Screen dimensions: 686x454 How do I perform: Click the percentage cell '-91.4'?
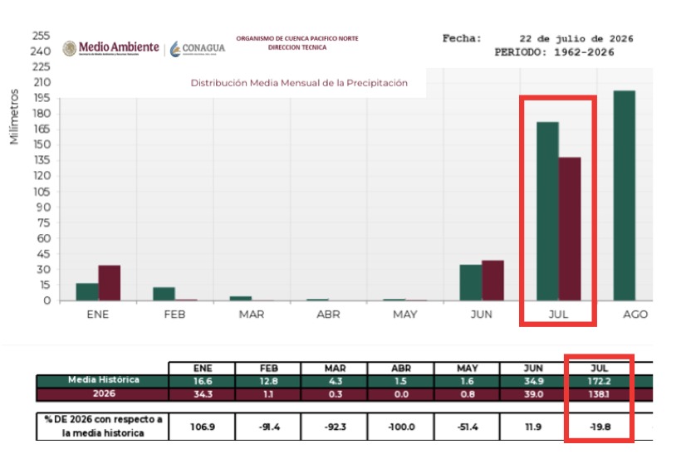click(x=268, y=427)
